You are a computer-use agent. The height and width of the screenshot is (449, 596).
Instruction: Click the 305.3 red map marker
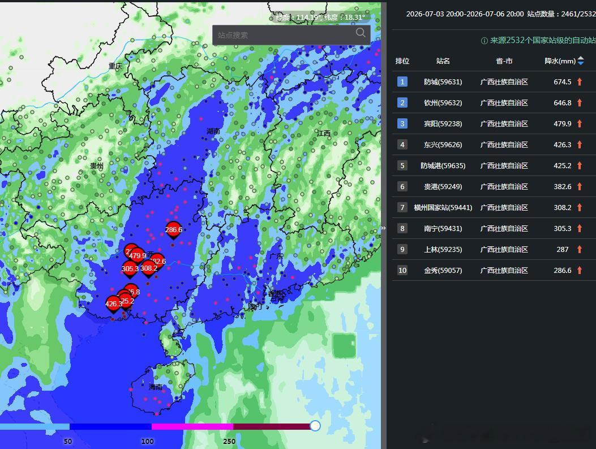(130, 269)
